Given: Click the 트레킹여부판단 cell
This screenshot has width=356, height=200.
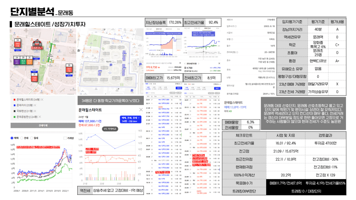Looking at the screenshot, I should pyautogui.click(x=244, y=191).
